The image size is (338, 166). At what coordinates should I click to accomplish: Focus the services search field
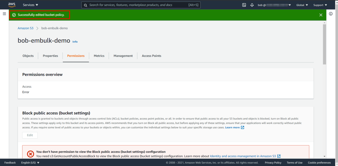click(x=141, y=5)
